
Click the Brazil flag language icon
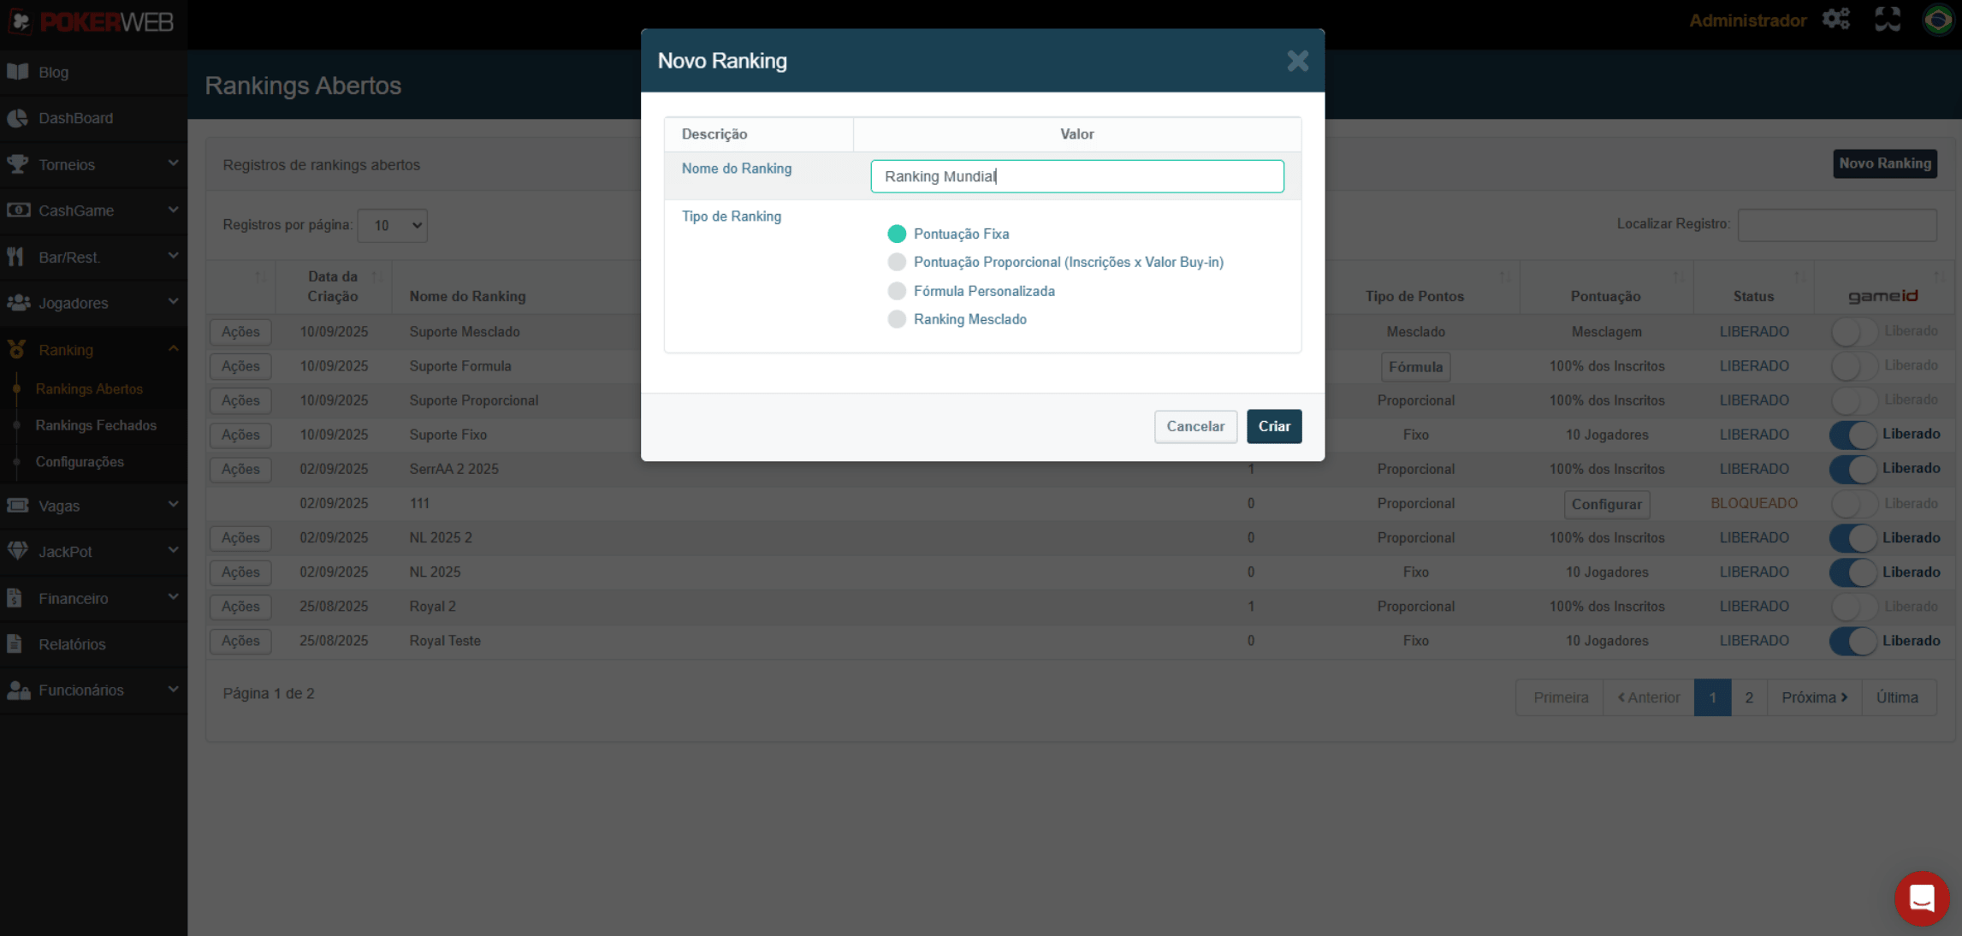coord(1938,19)
